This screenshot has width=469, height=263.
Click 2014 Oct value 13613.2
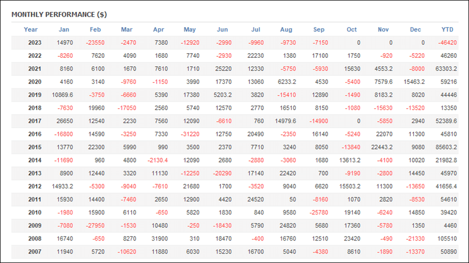point(350,160)
